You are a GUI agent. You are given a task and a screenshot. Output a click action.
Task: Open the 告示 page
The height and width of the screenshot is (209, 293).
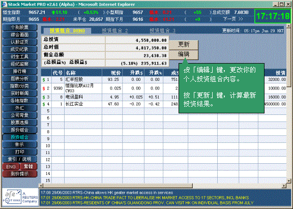pos(20,144)
